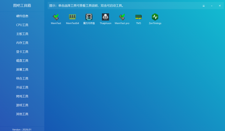Close the 图吧工具箱 window
225x131 pixels.
[x=220, y=6]
